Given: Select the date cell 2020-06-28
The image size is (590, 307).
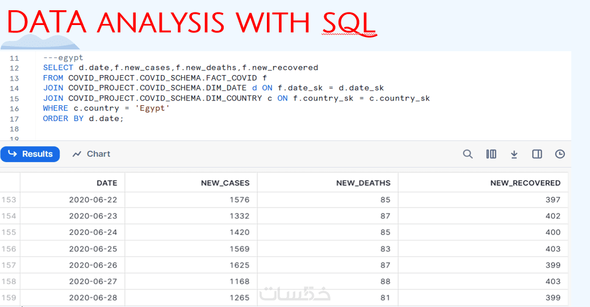Looking at the screenshot, I should pyautogui.click(x=93, y=297).
